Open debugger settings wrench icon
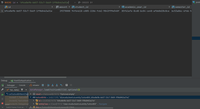 click(x=2, y=90)
